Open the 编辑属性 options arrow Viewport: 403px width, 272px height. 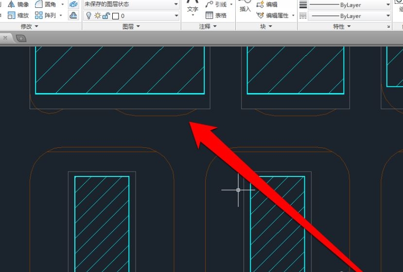(293, 16)
